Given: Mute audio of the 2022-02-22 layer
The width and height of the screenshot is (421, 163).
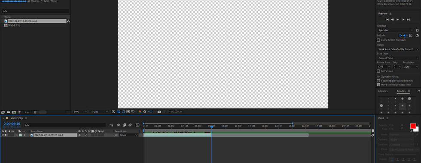Looking at the screenshot, I should 6,135.
